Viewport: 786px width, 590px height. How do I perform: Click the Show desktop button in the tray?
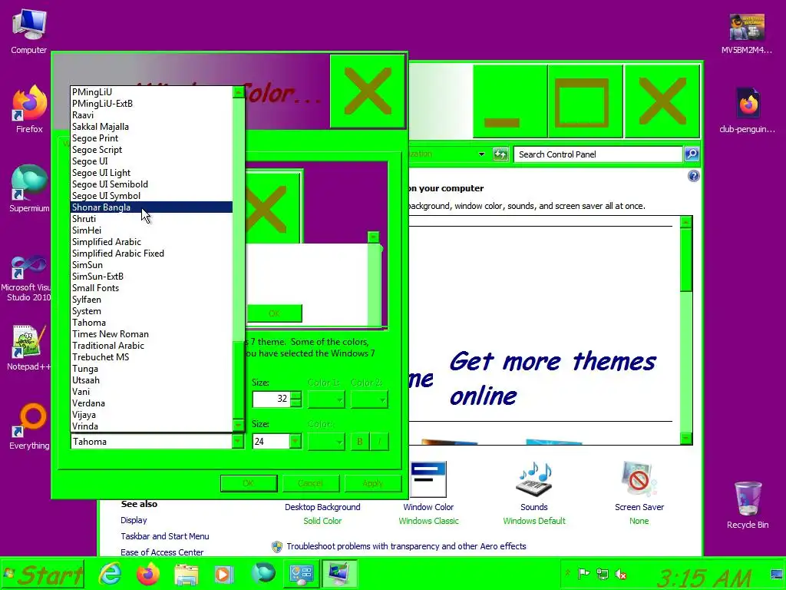(777, 575)
